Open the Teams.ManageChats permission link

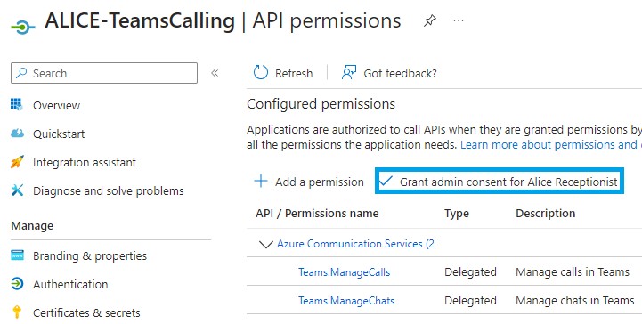coord(346,301)
